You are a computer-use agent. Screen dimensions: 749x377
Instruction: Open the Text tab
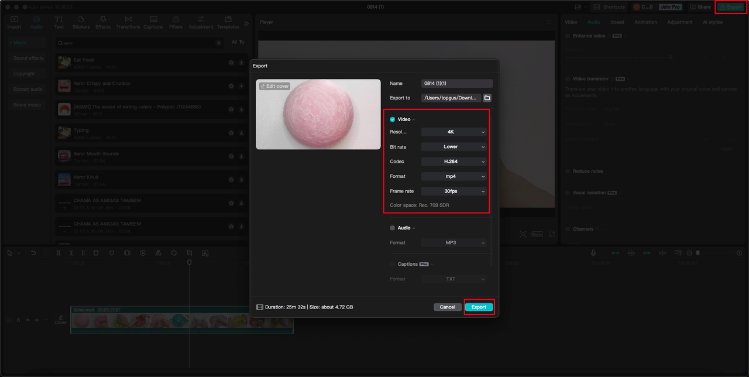pos(59,23)
